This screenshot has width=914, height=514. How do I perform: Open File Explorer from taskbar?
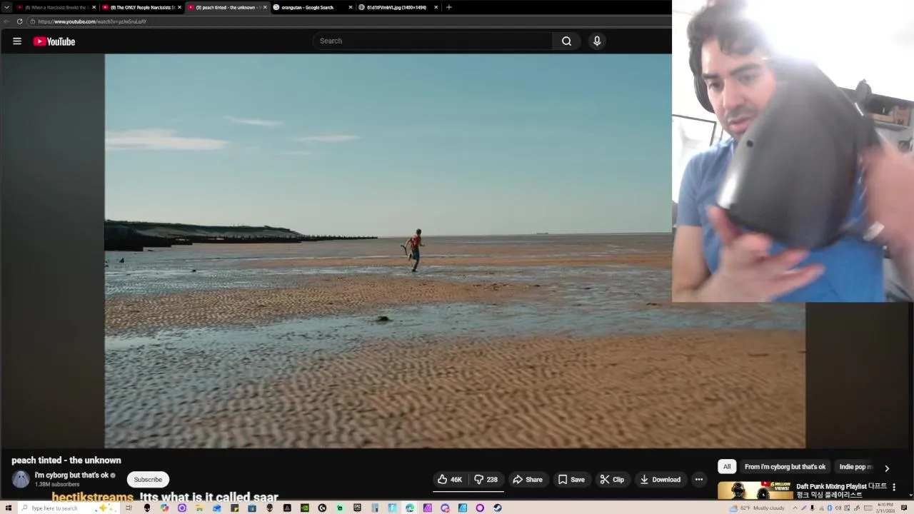[199, 508]
